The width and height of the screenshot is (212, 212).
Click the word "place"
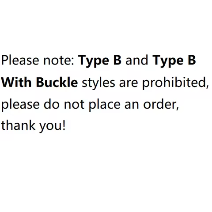pyautogui.click(x=105, y=105)
